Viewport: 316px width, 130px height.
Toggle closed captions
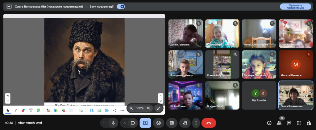(172, 123)
